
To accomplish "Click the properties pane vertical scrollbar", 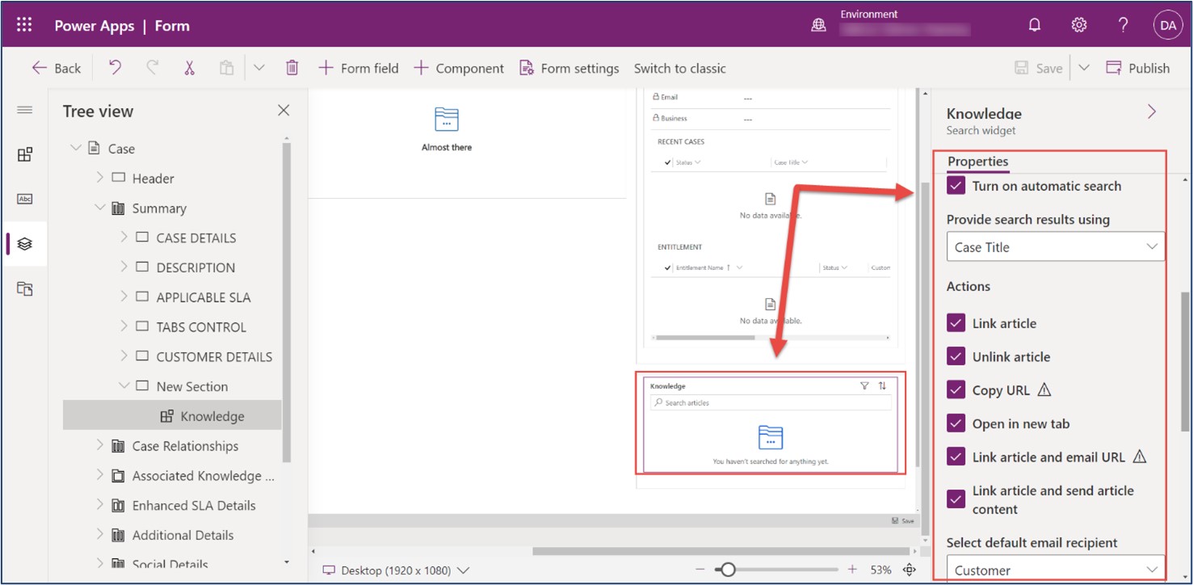I will tap(1185, 361).
